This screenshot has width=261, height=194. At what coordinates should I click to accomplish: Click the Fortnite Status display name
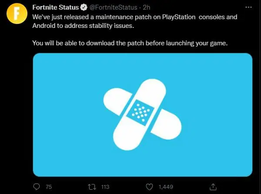(x=55, y=7)
